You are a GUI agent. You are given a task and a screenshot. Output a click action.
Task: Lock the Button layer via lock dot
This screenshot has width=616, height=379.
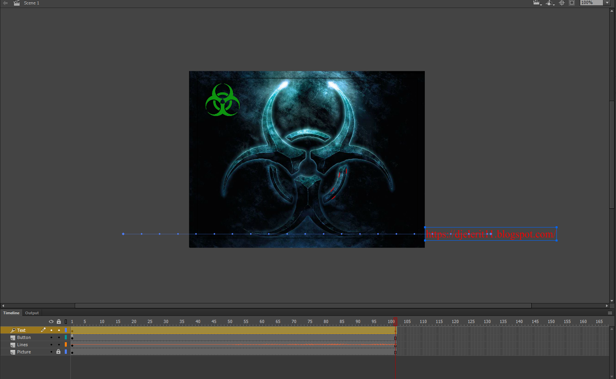(59, 337)
